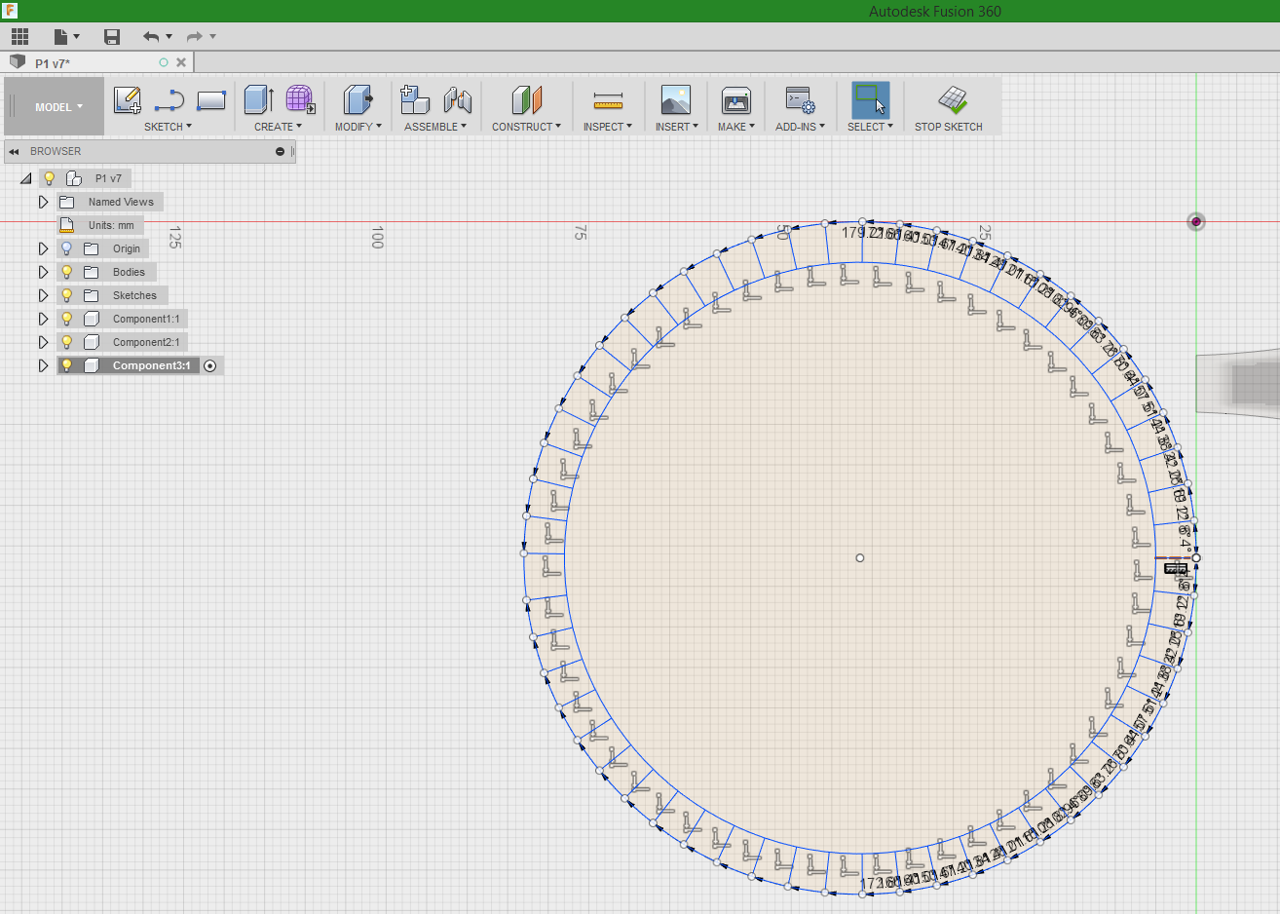1280x914 pixels.
Task: Toggle visibility bulb of Origin
Action: click(66, 248)
